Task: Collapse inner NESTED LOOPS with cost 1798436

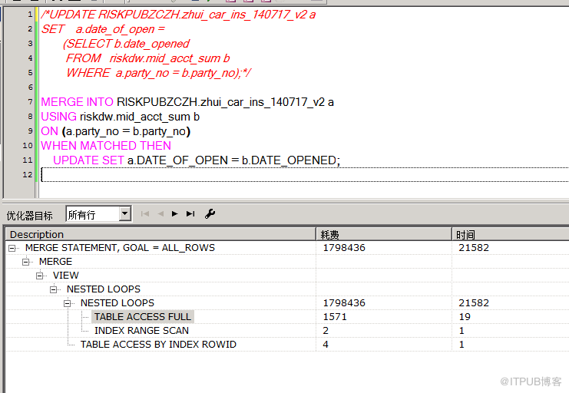Action: pyautogui.click(x=67, y=303)
